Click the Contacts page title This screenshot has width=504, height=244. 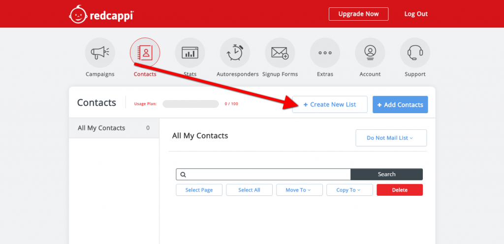[x=96, y=103]
